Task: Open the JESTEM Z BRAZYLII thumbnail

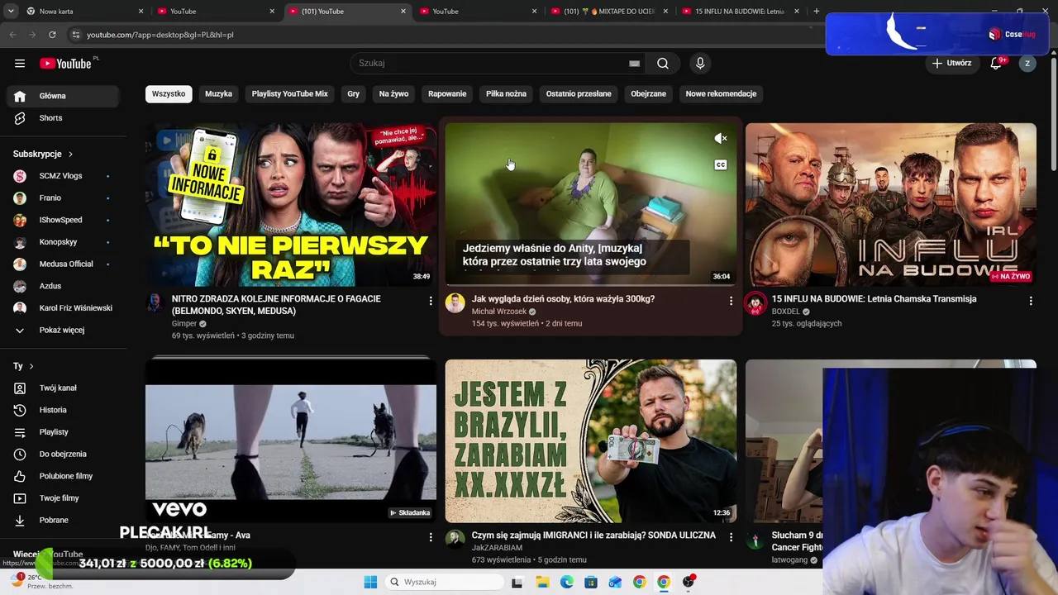Action: pyautogui.click(x=591, y=441)
